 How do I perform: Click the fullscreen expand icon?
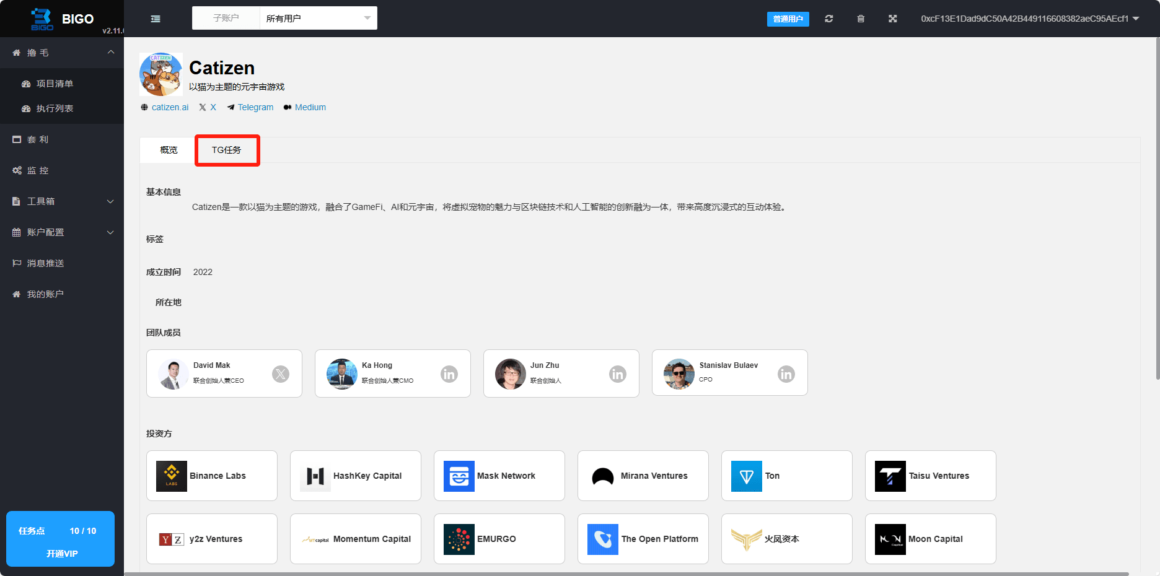(x=892, y=19)
